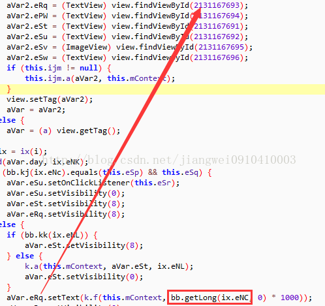The width and height of the screenshot is (325, 306).
Task: Click the aVar2.ePW findViewById 2131167694 line
Action: (x=127, y=16)
